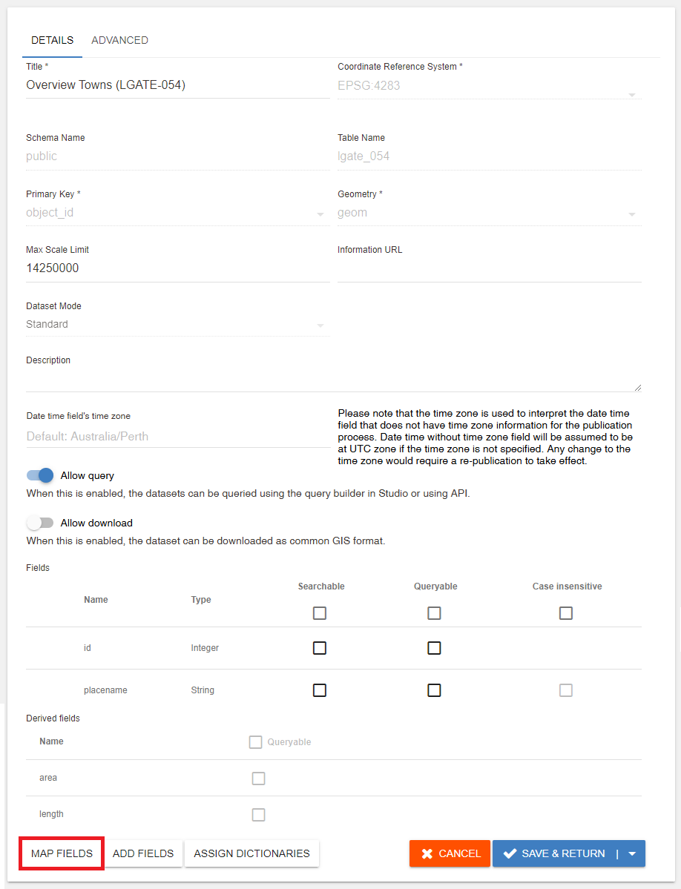Check Searchable for the id field
The height and width of the screenshot is (889, 681).
pos(320,648)
